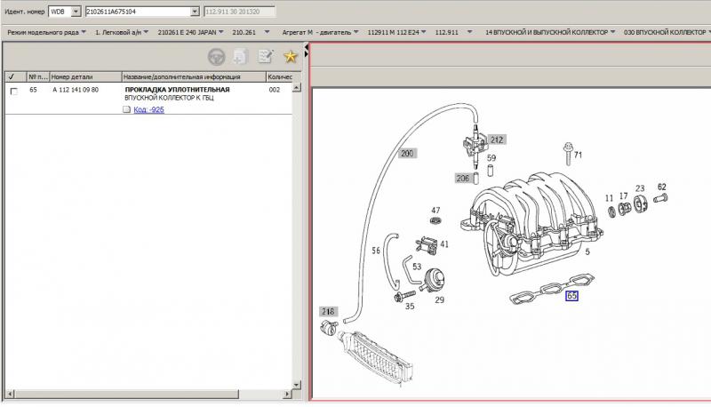Click the small note icon next to Код: -925
This screenshot has height=407, width=711.
pos(126,109)
